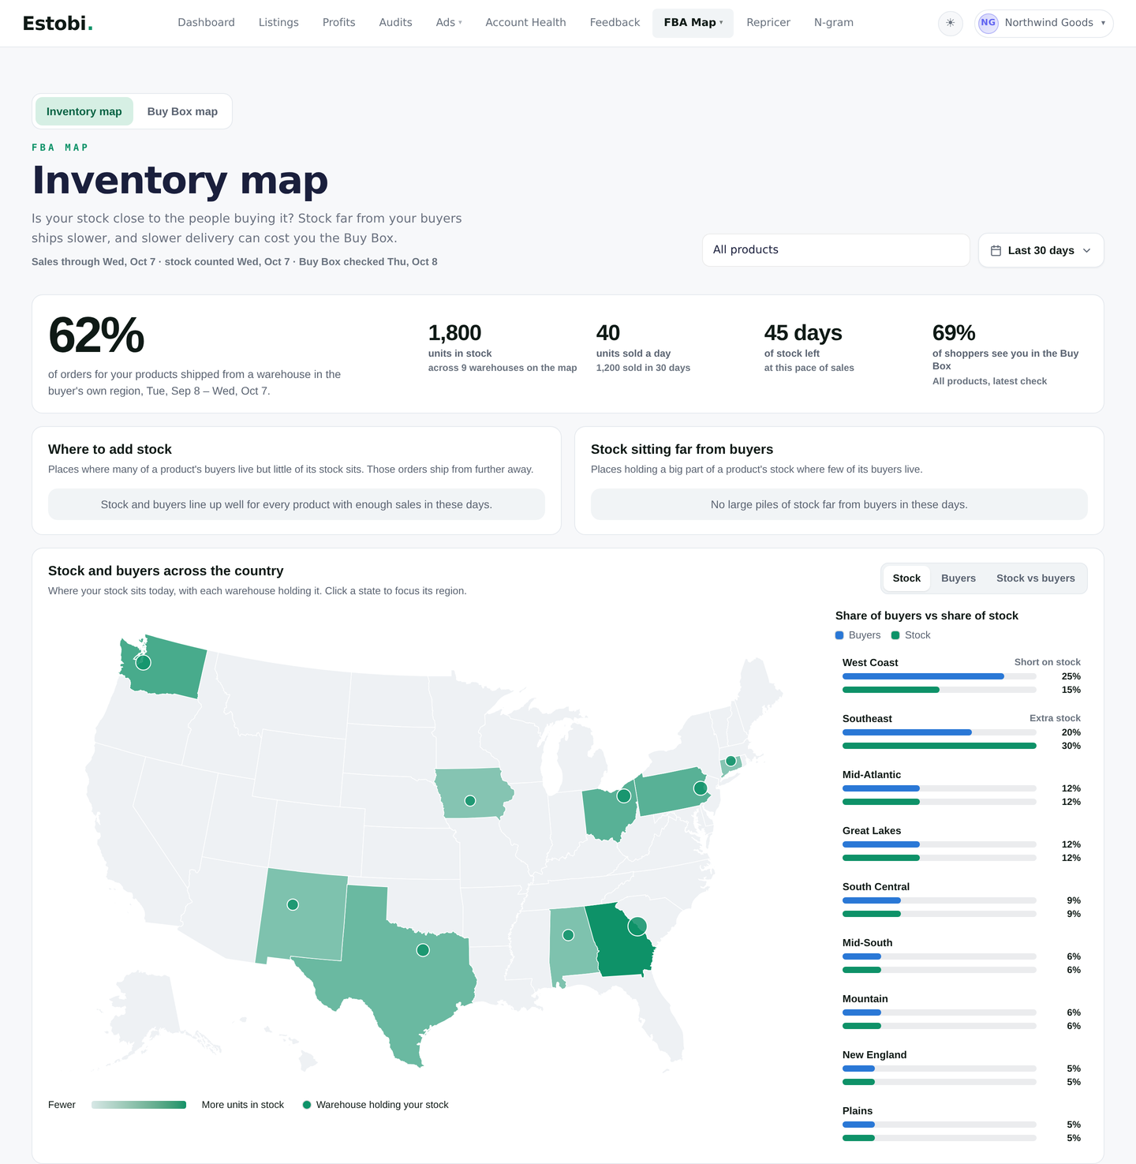
Task: Select the New Mexico warehouse marker
Action: click(x=293, y=904)
